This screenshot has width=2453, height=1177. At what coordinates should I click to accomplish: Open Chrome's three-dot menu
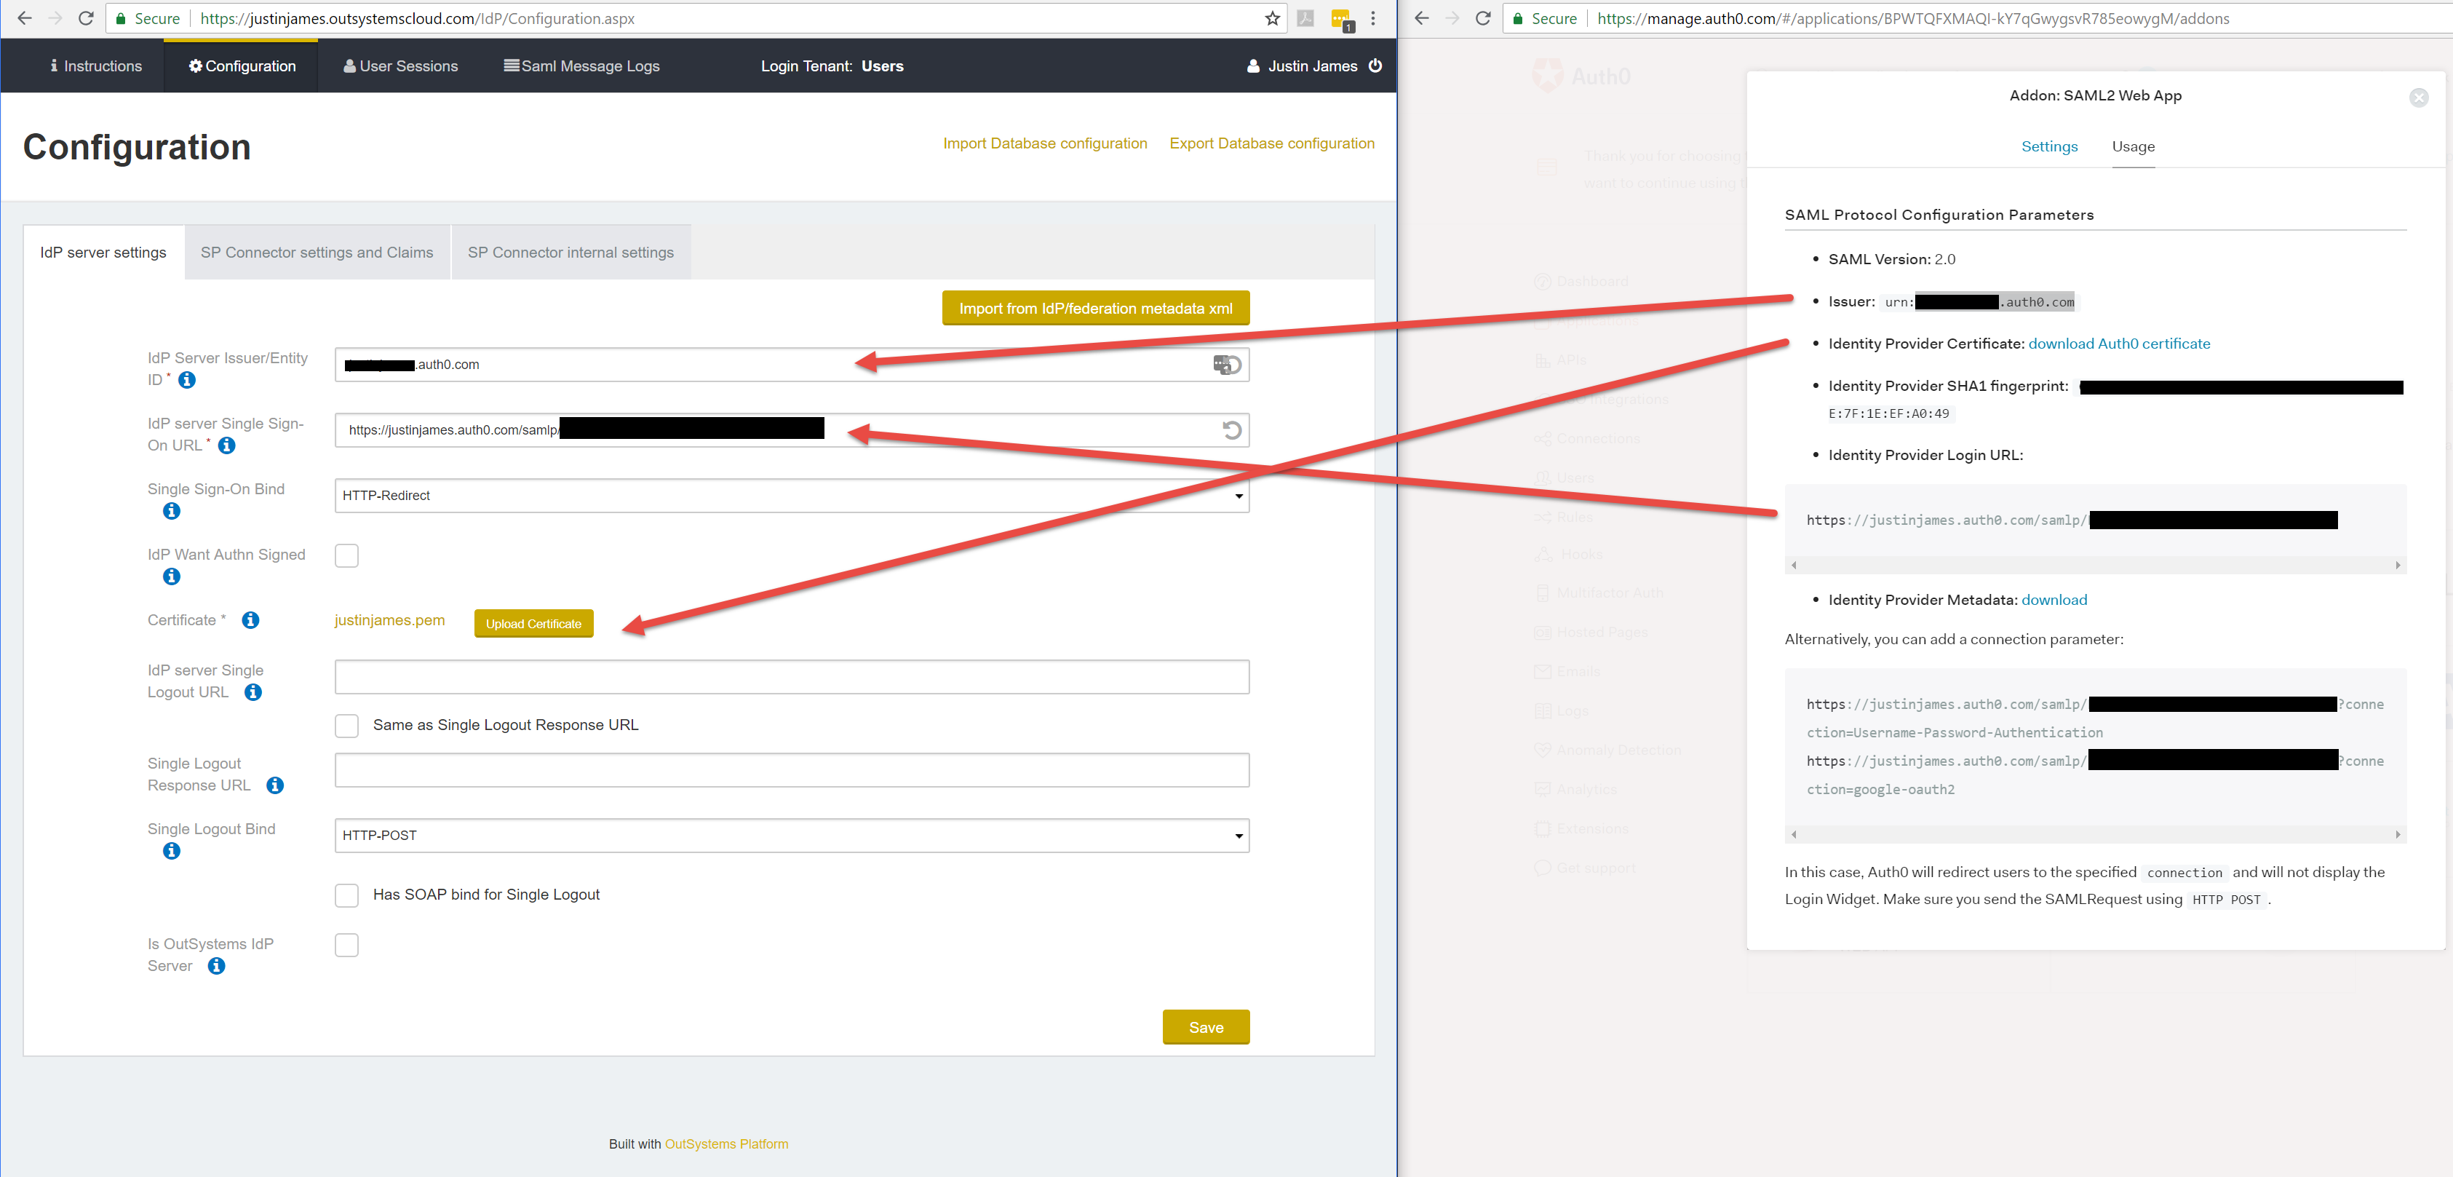[x=1373, y=18]
